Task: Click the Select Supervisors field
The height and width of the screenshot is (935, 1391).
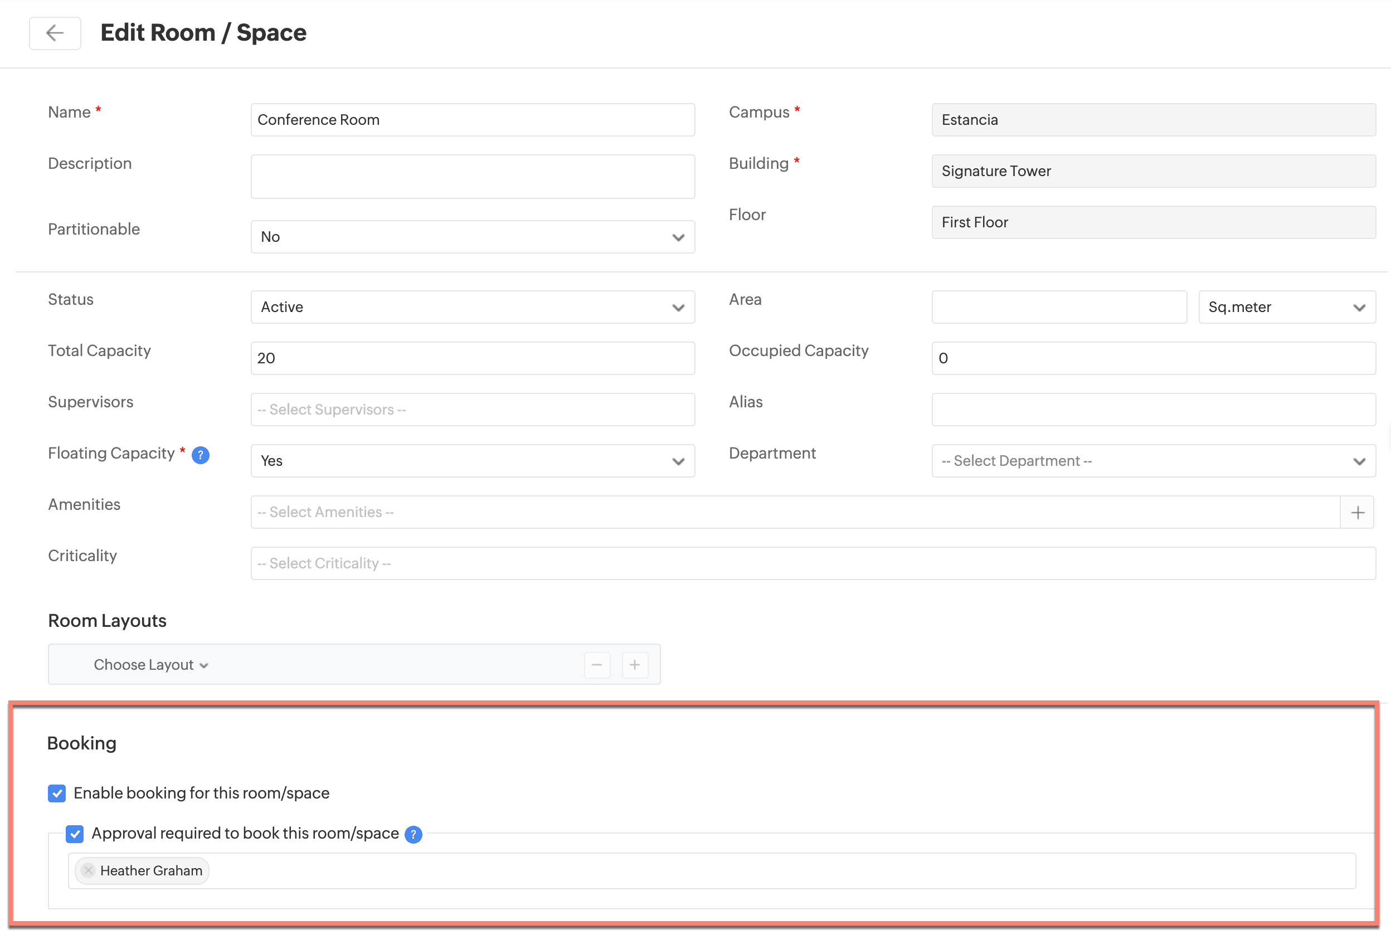Action: click(x=472, y=410)
